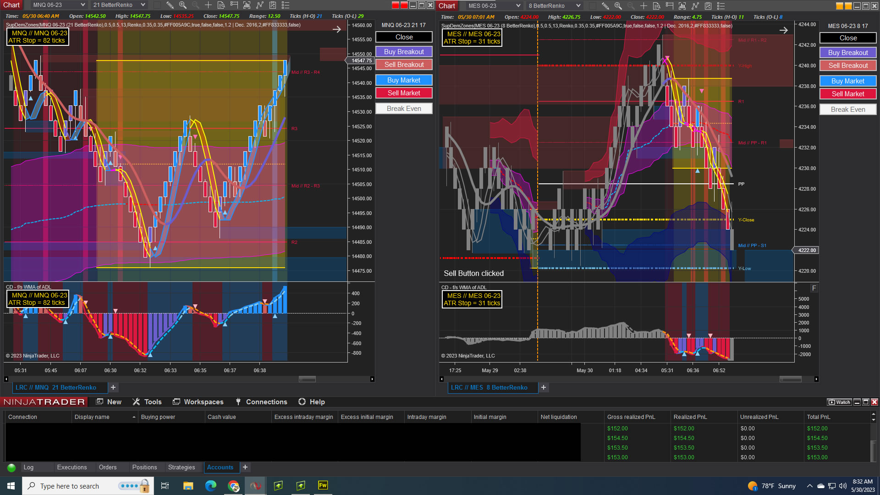880x495 pixels.
Task: Open Indicators icon in MES chart toolbar
Action: (x=695, y=6)
